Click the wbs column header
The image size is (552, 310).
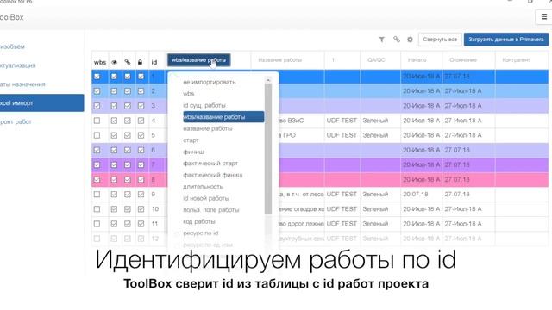100,62
